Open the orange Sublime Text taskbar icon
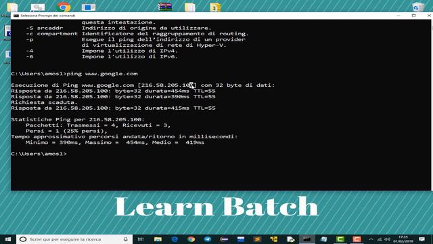 pos(257,239)
